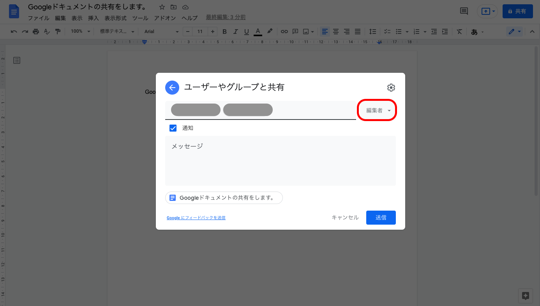Open the ヘルプ menu
Image resolution: width=540 pixels, height=306 pixels.
[190, 18]
